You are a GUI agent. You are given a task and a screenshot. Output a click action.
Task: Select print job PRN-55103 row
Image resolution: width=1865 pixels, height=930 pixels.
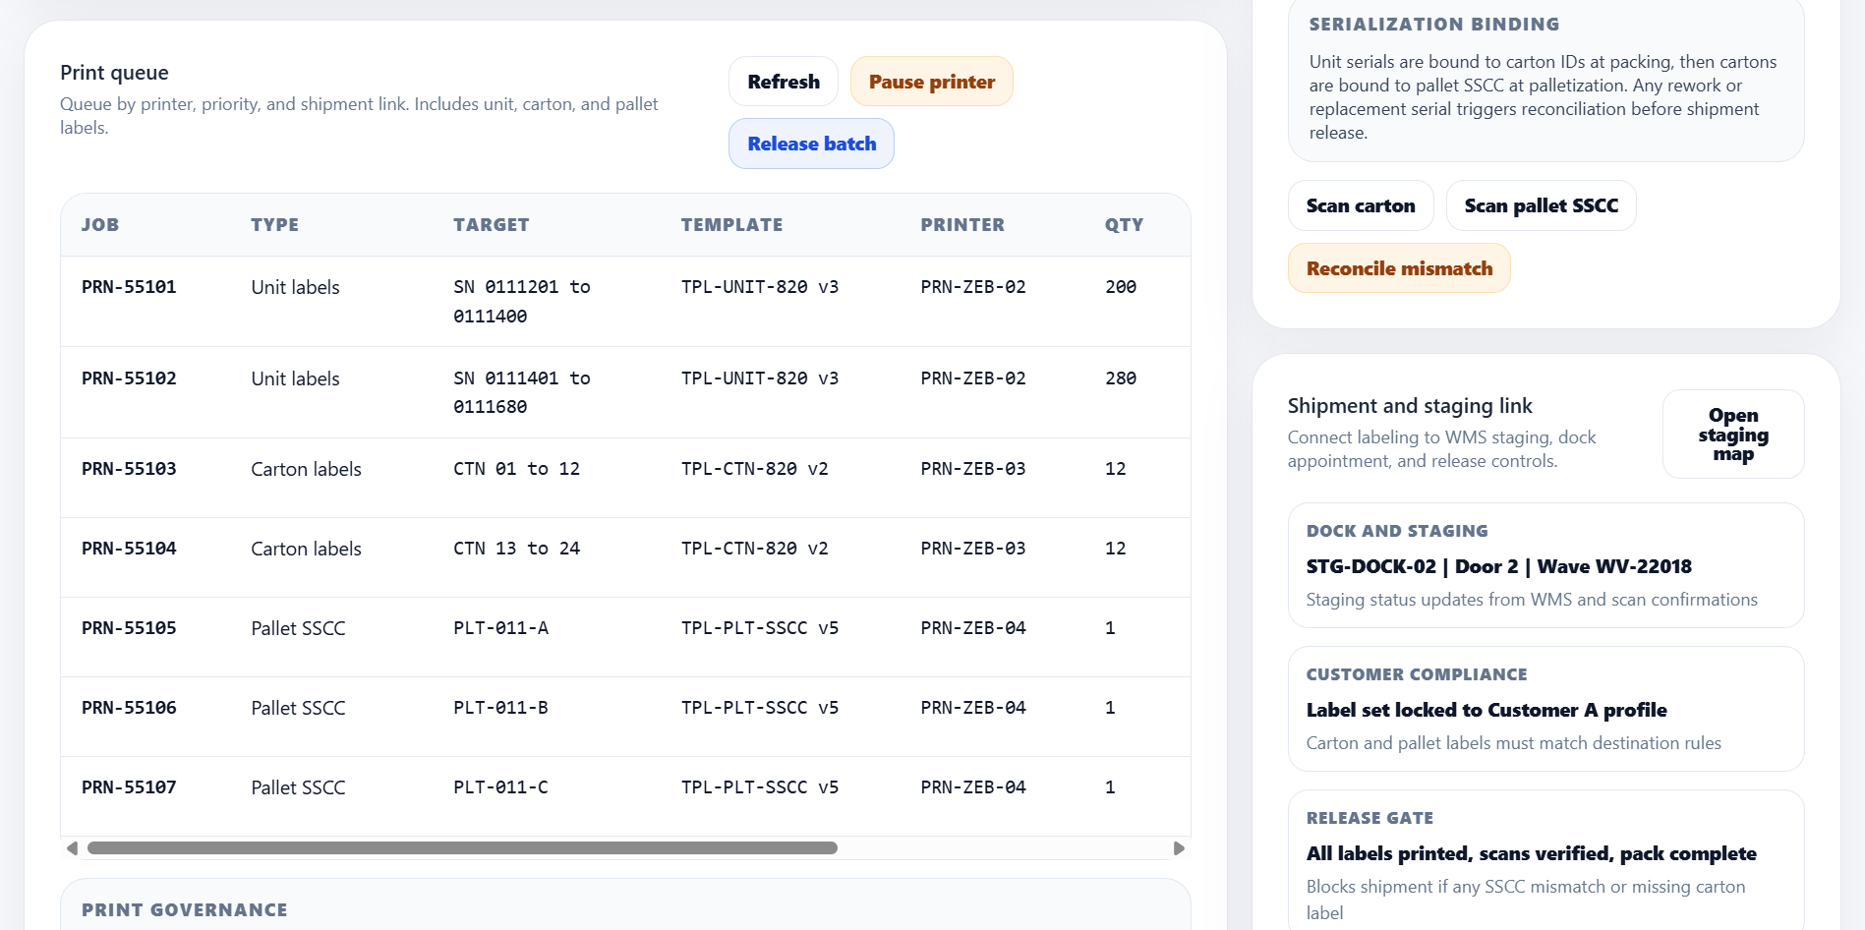click(129, 469)
